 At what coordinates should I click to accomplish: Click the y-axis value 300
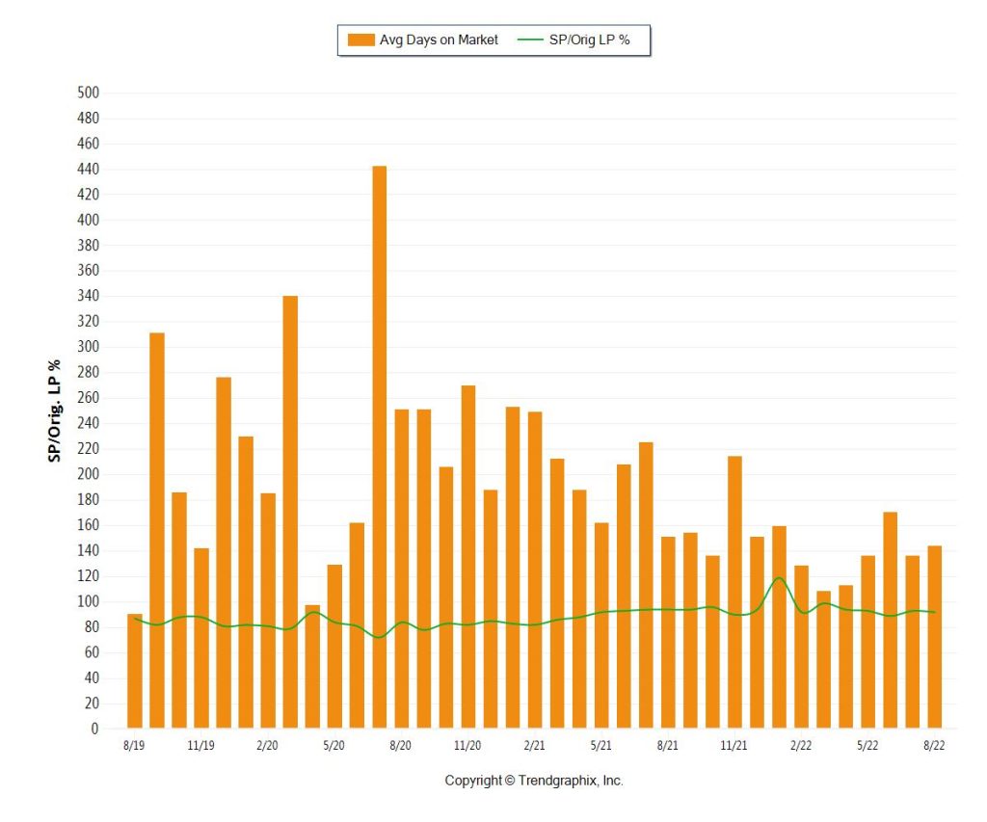click(x=88, y=347)
